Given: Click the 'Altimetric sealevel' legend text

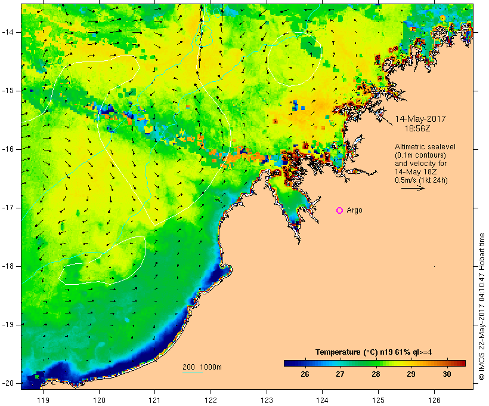Looking at the screenshot, I should tap(425, 147).
